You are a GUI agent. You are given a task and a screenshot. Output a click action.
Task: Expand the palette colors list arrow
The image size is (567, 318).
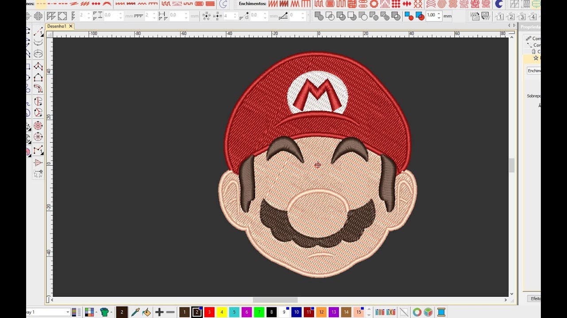(369, 312)
